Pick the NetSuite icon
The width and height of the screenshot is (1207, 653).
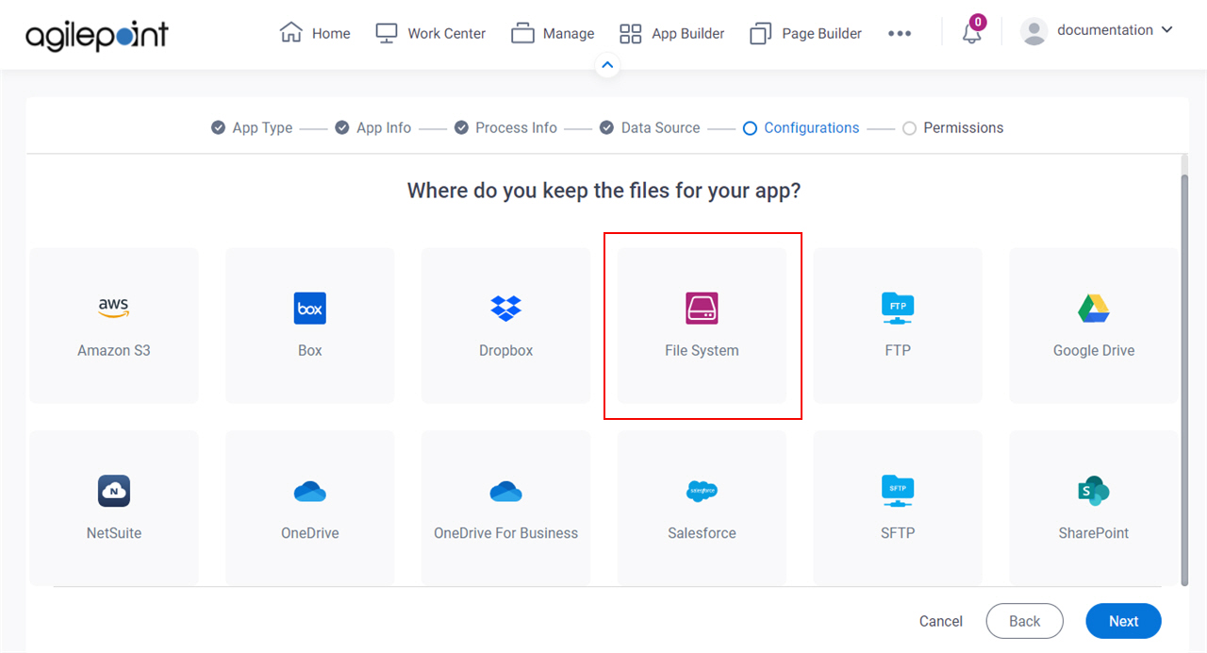point(114,491)
